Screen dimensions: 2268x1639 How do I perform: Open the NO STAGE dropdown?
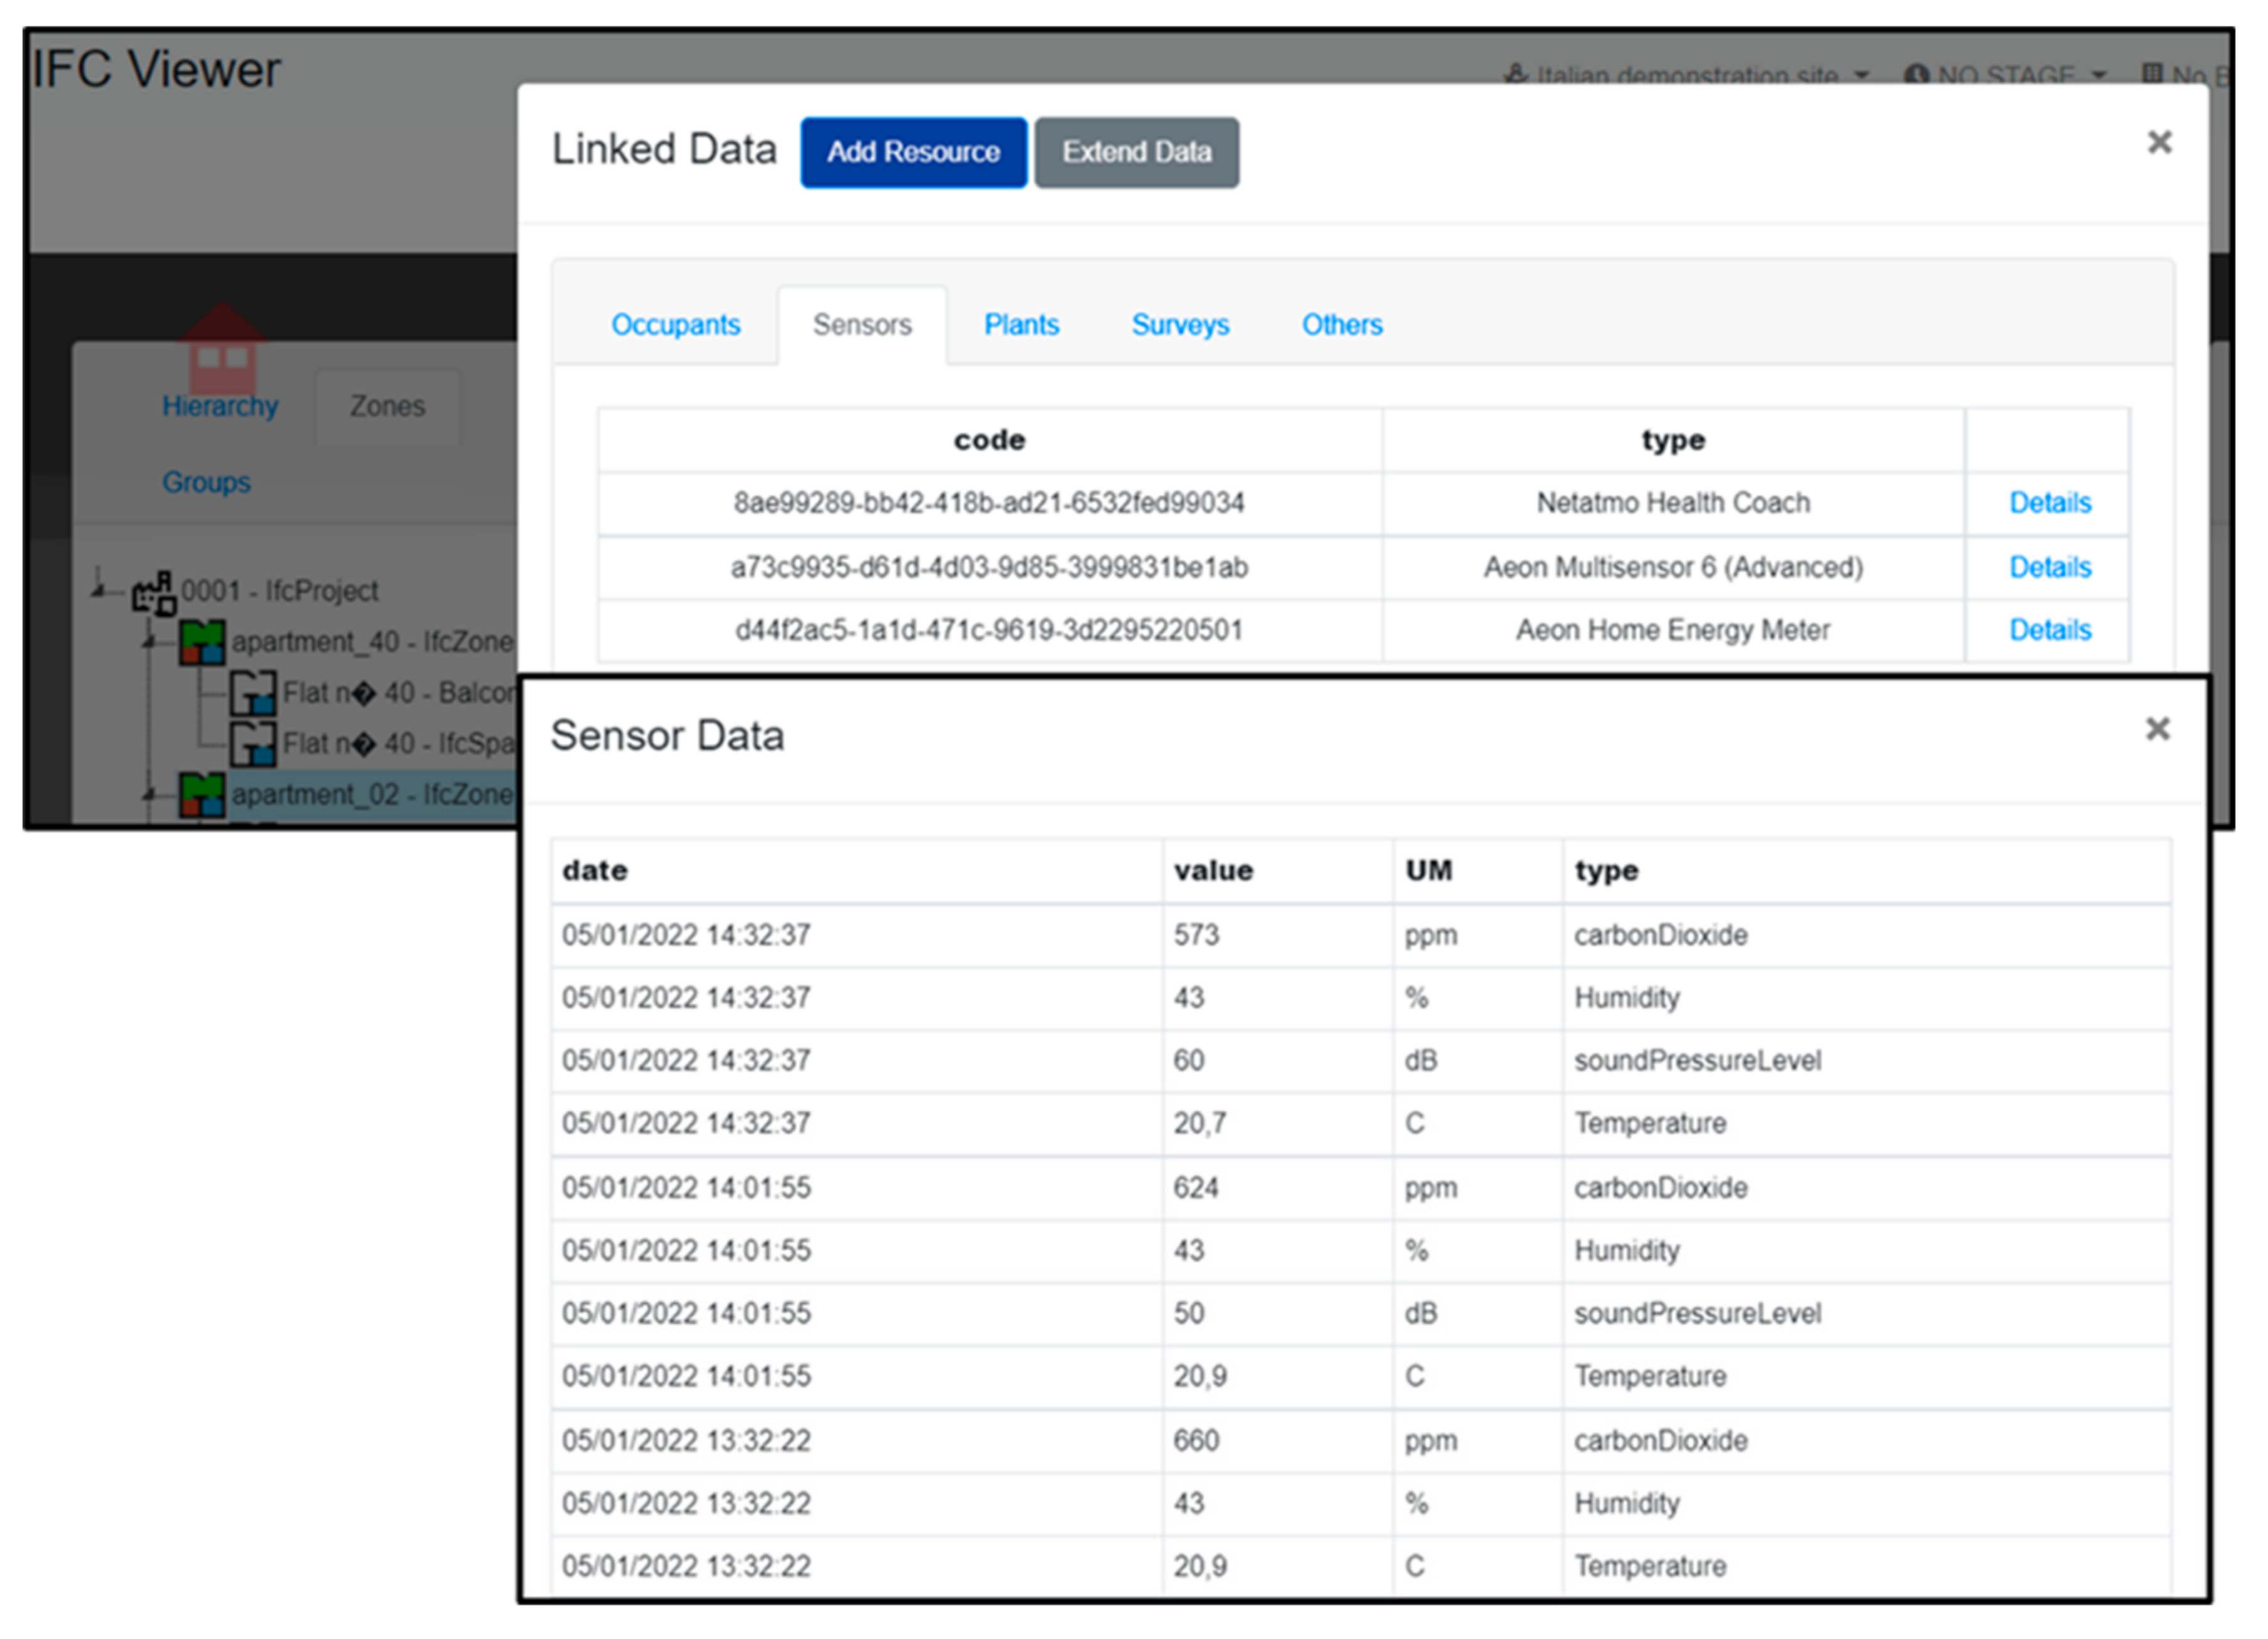[x=2007, y=75]
